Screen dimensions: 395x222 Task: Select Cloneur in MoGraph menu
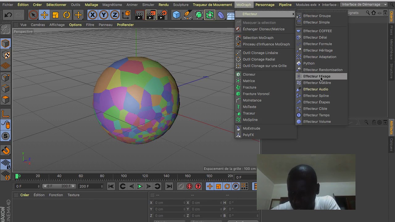point(265,74)
